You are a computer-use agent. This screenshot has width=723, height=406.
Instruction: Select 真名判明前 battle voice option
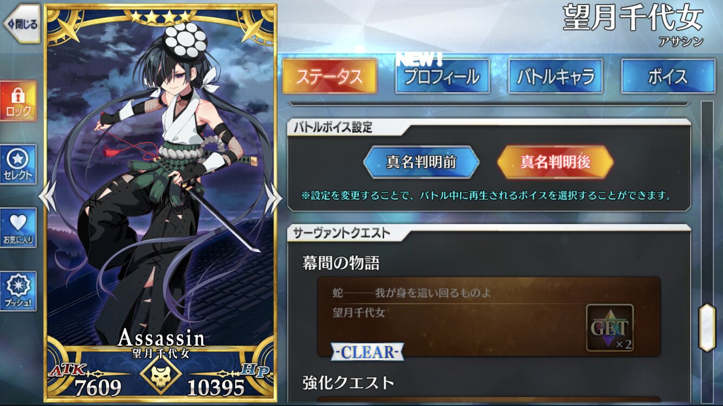coord(421,162)
